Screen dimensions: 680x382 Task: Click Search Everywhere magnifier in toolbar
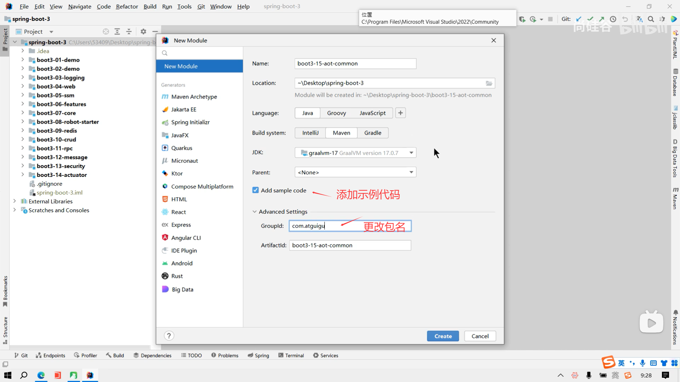(x=651, y=19)
